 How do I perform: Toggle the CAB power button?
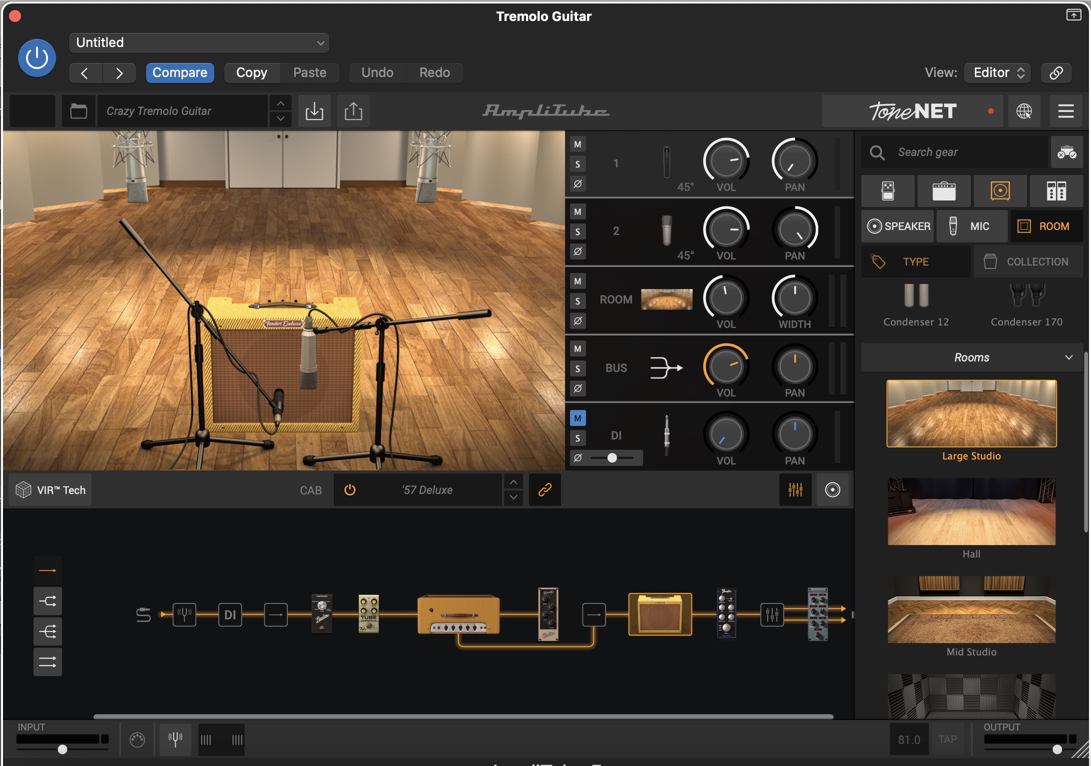pos(350,490)
